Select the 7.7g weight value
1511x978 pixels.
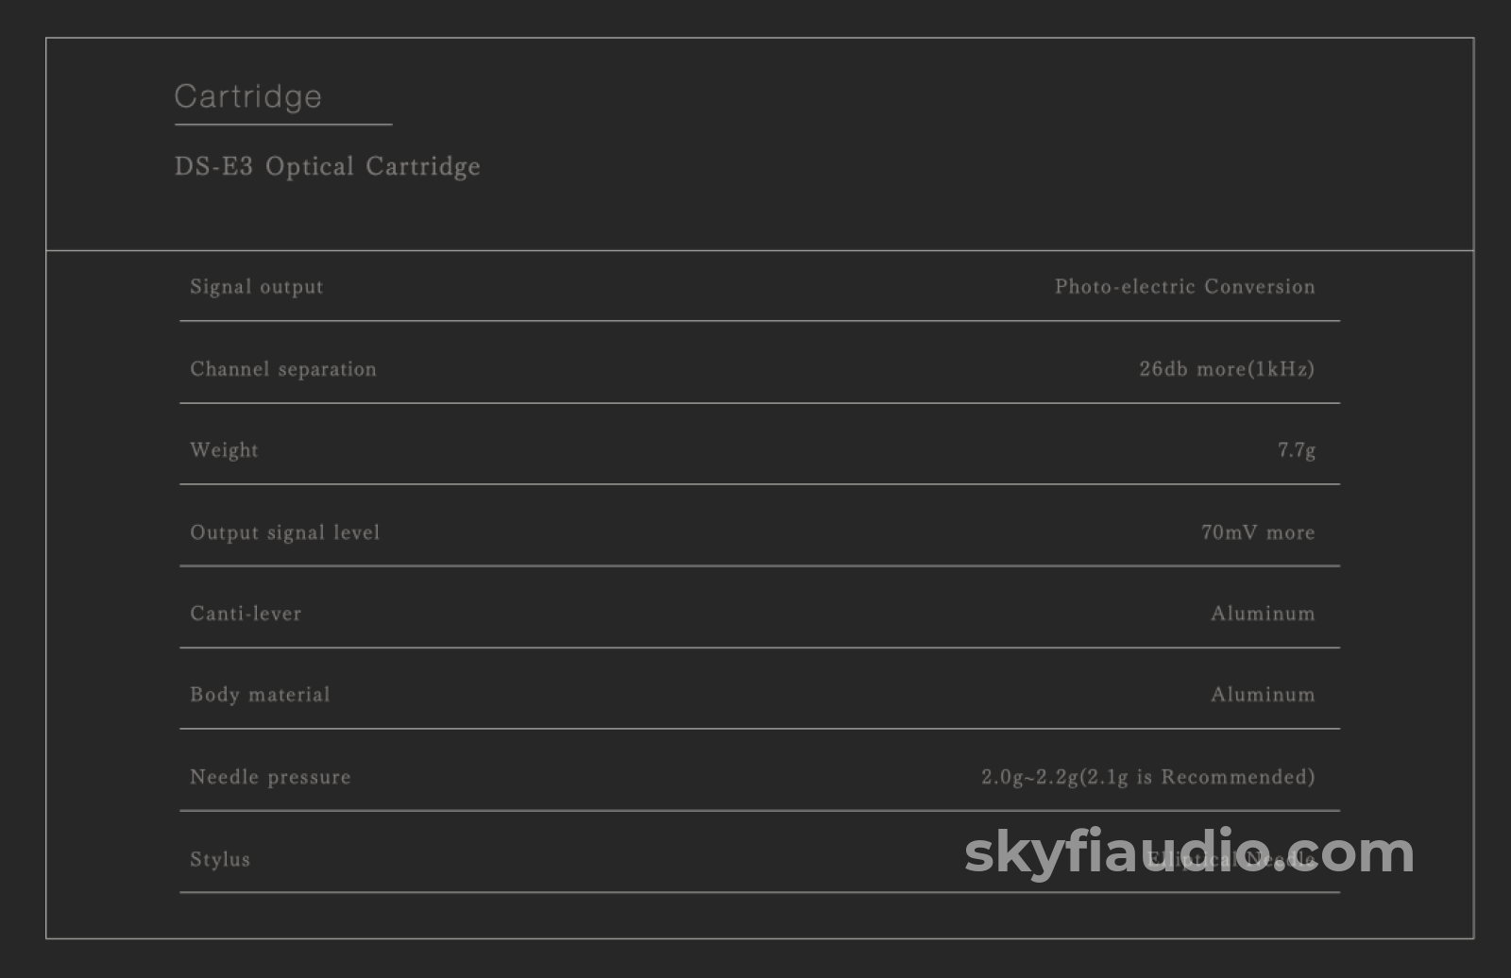tap(1297, 450)
